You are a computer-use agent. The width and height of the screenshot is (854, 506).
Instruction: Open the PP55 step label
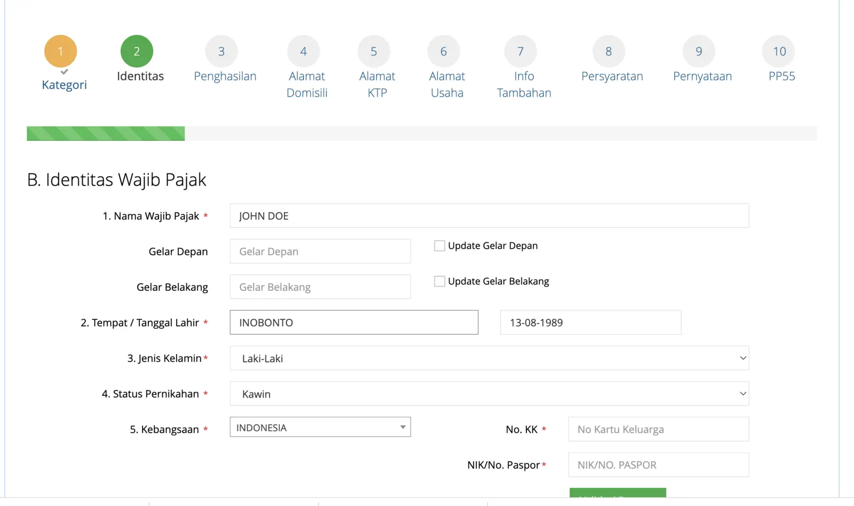[782, 76]
